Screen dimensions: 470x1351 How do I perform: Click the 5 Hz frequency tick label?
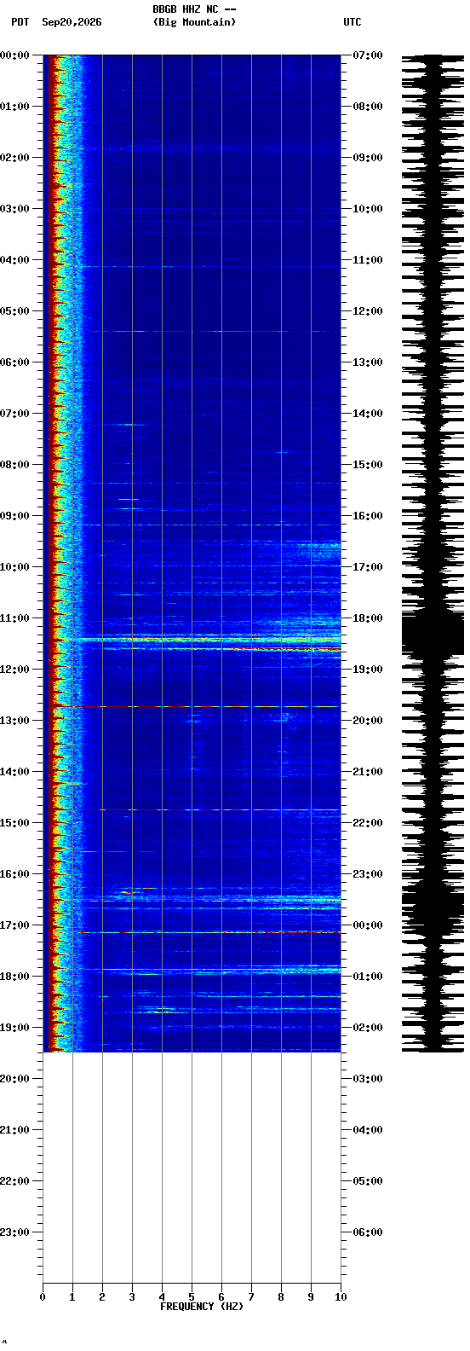[x=192, y=1297]
